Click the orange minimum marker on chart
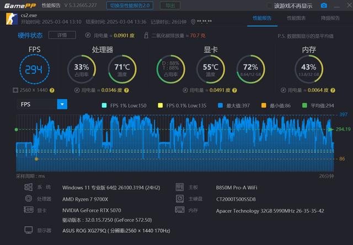353x245 pixels. (36, 159)
